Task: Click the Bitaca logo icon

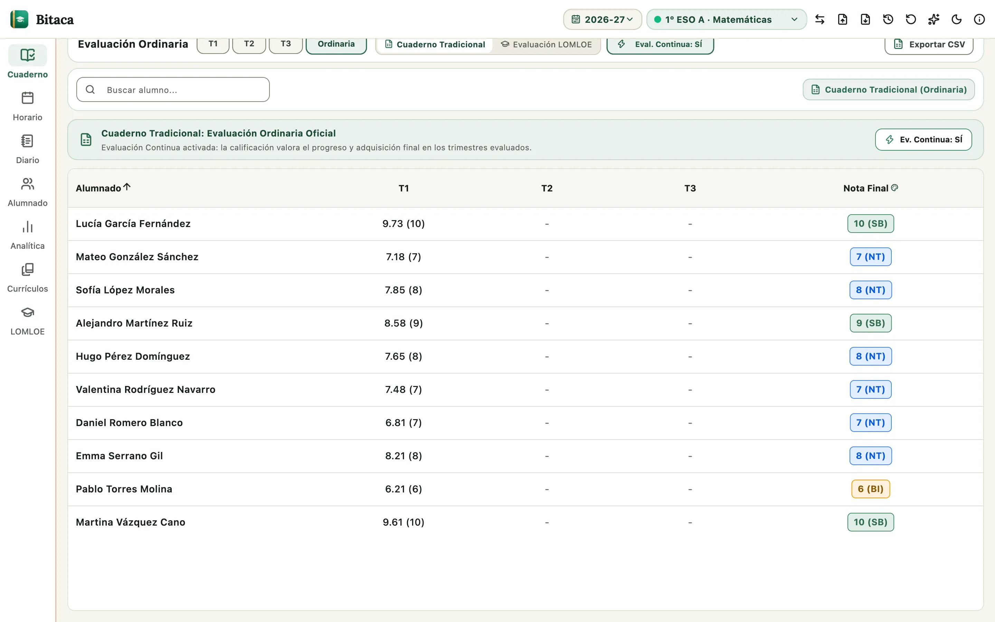Action: [x=19, y=19]
